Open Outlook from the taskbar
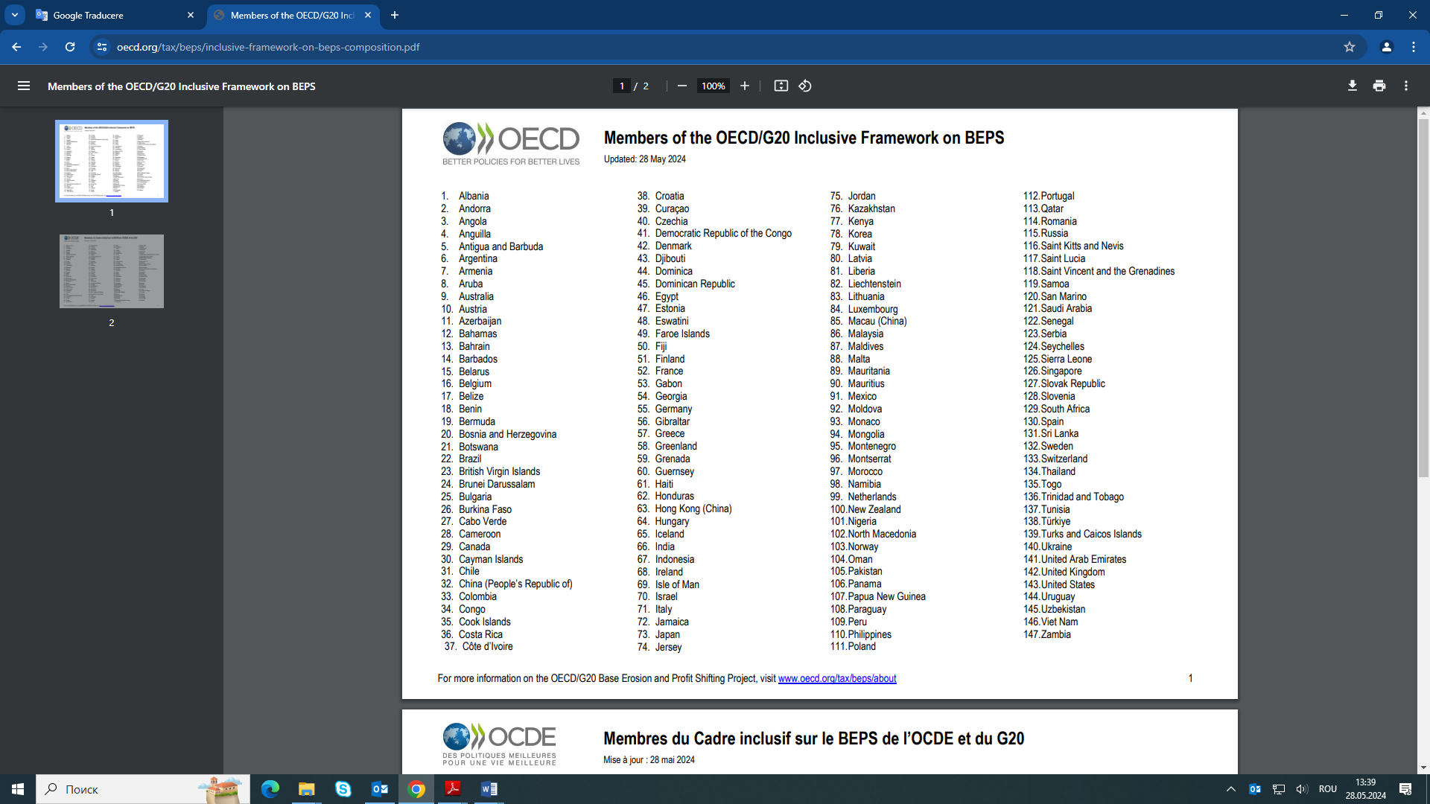The width and height of the screenshot is (1430, 804). pos(379,789)
